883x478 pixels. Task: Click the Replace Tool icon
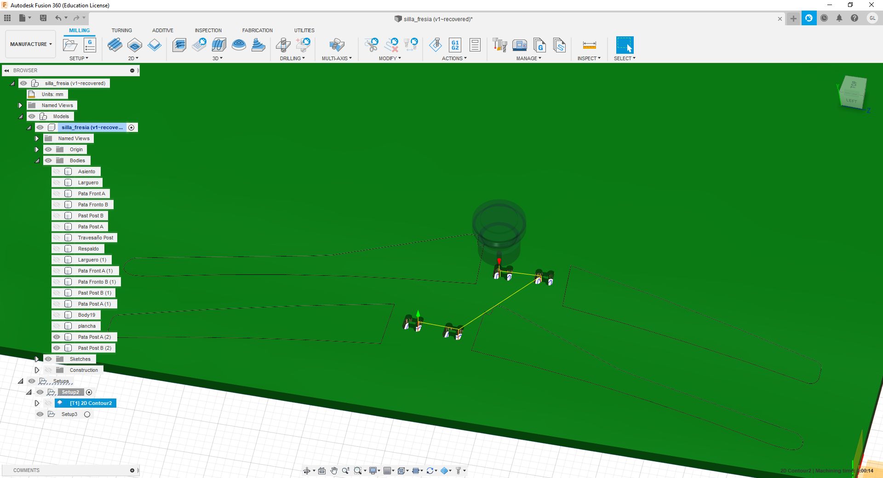tap(411, 45)
